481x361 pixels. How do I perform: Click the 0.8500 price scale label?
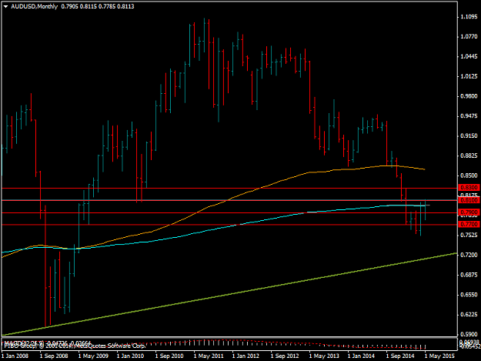[x=469, y=175]
